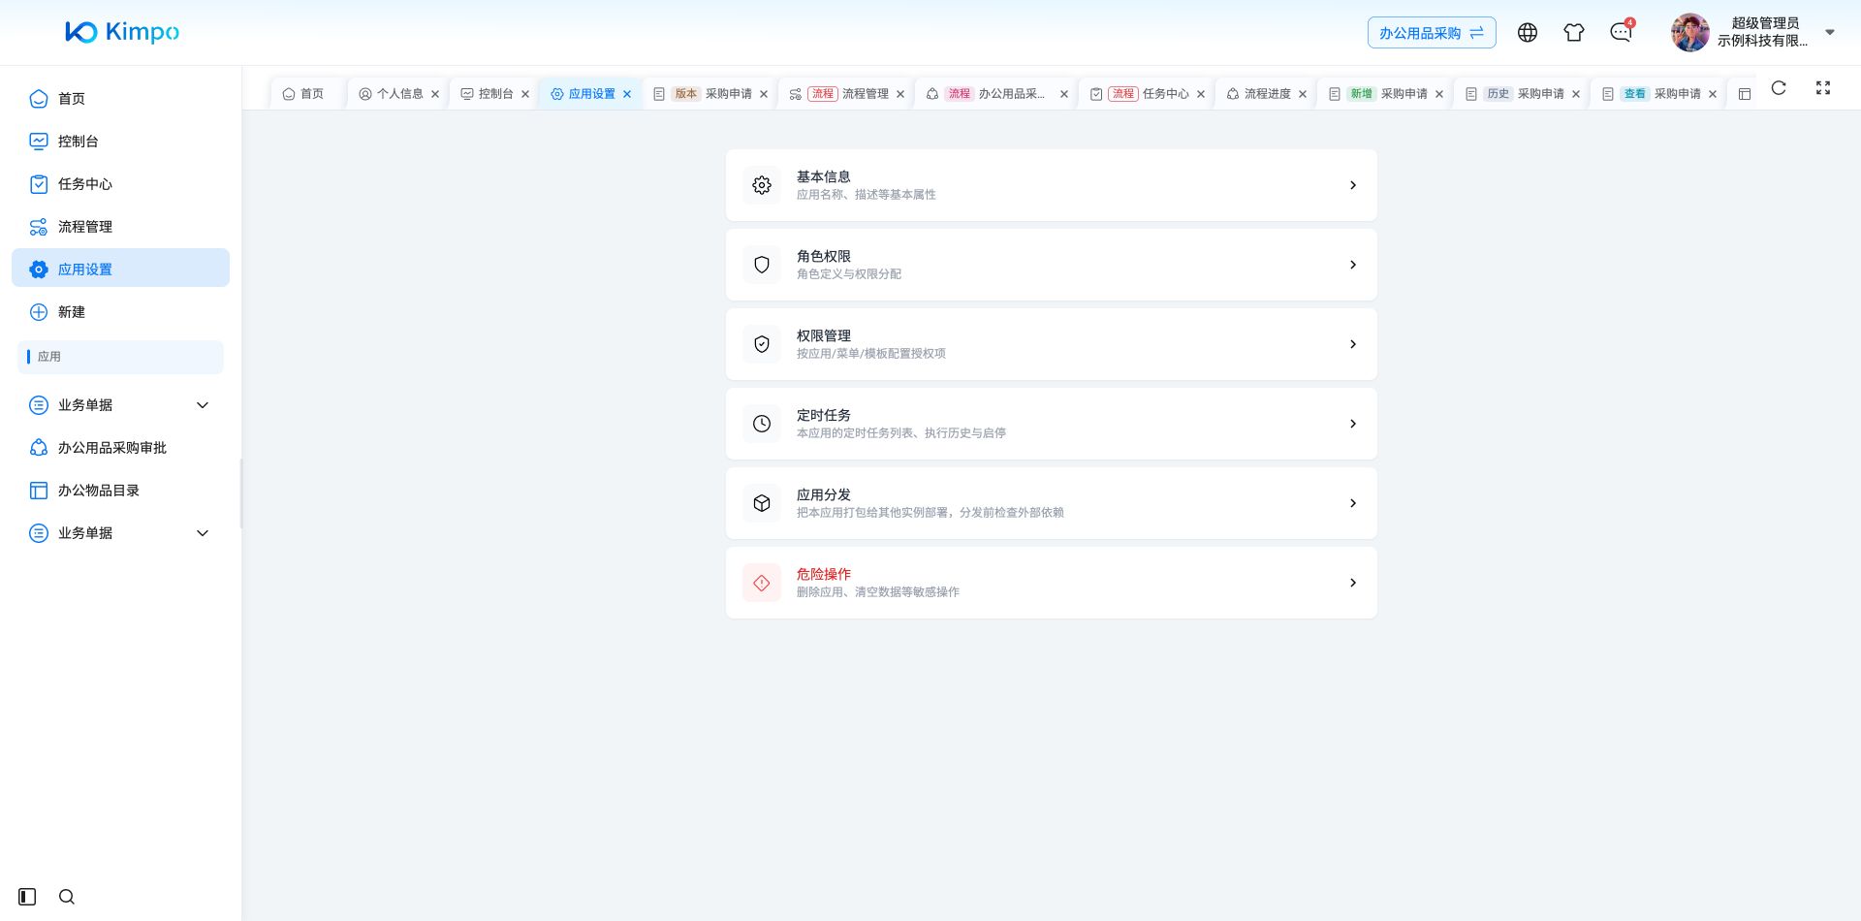This screenshot has width=1861, height=921.
Task: Click the refresh icon in tab bar
Action: click(x=1779, y=88)
